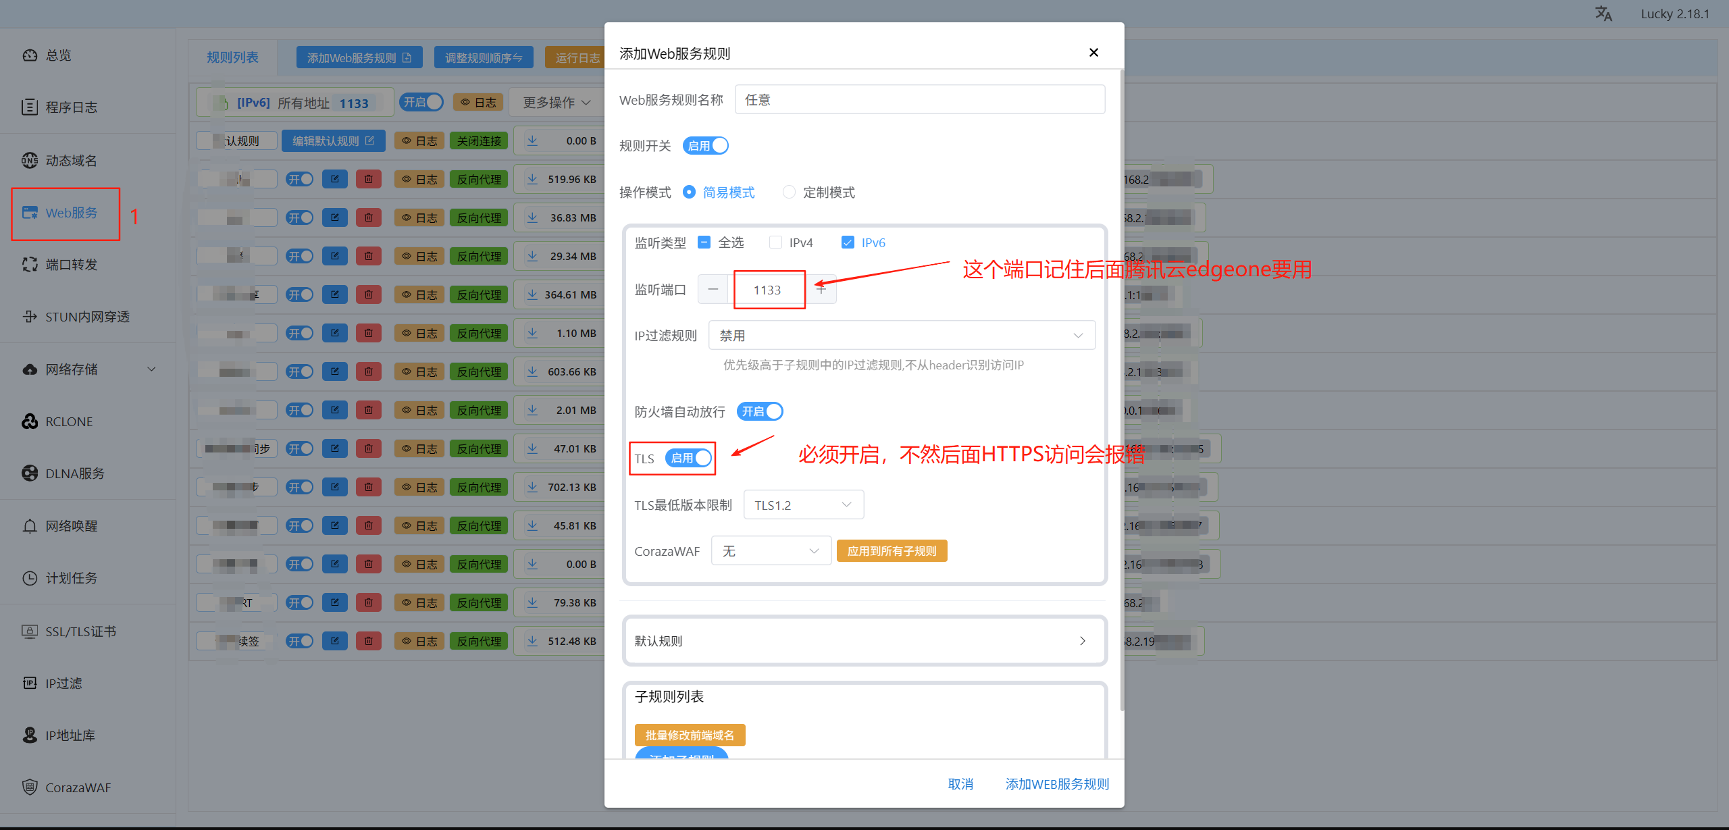Image resolution: width=1729 pixels, height=830 pixels.
Task: Open the TLS最低版本限制 dropdown
Action: [803, 505]
